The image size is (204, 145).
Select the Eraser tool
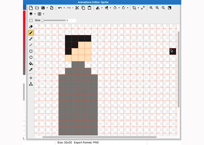tap(31, 27)
